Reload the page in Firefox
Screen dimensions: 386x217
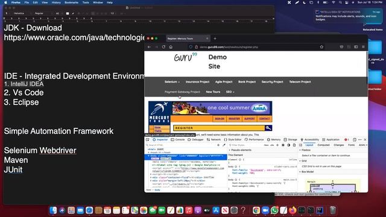[163, 47]
